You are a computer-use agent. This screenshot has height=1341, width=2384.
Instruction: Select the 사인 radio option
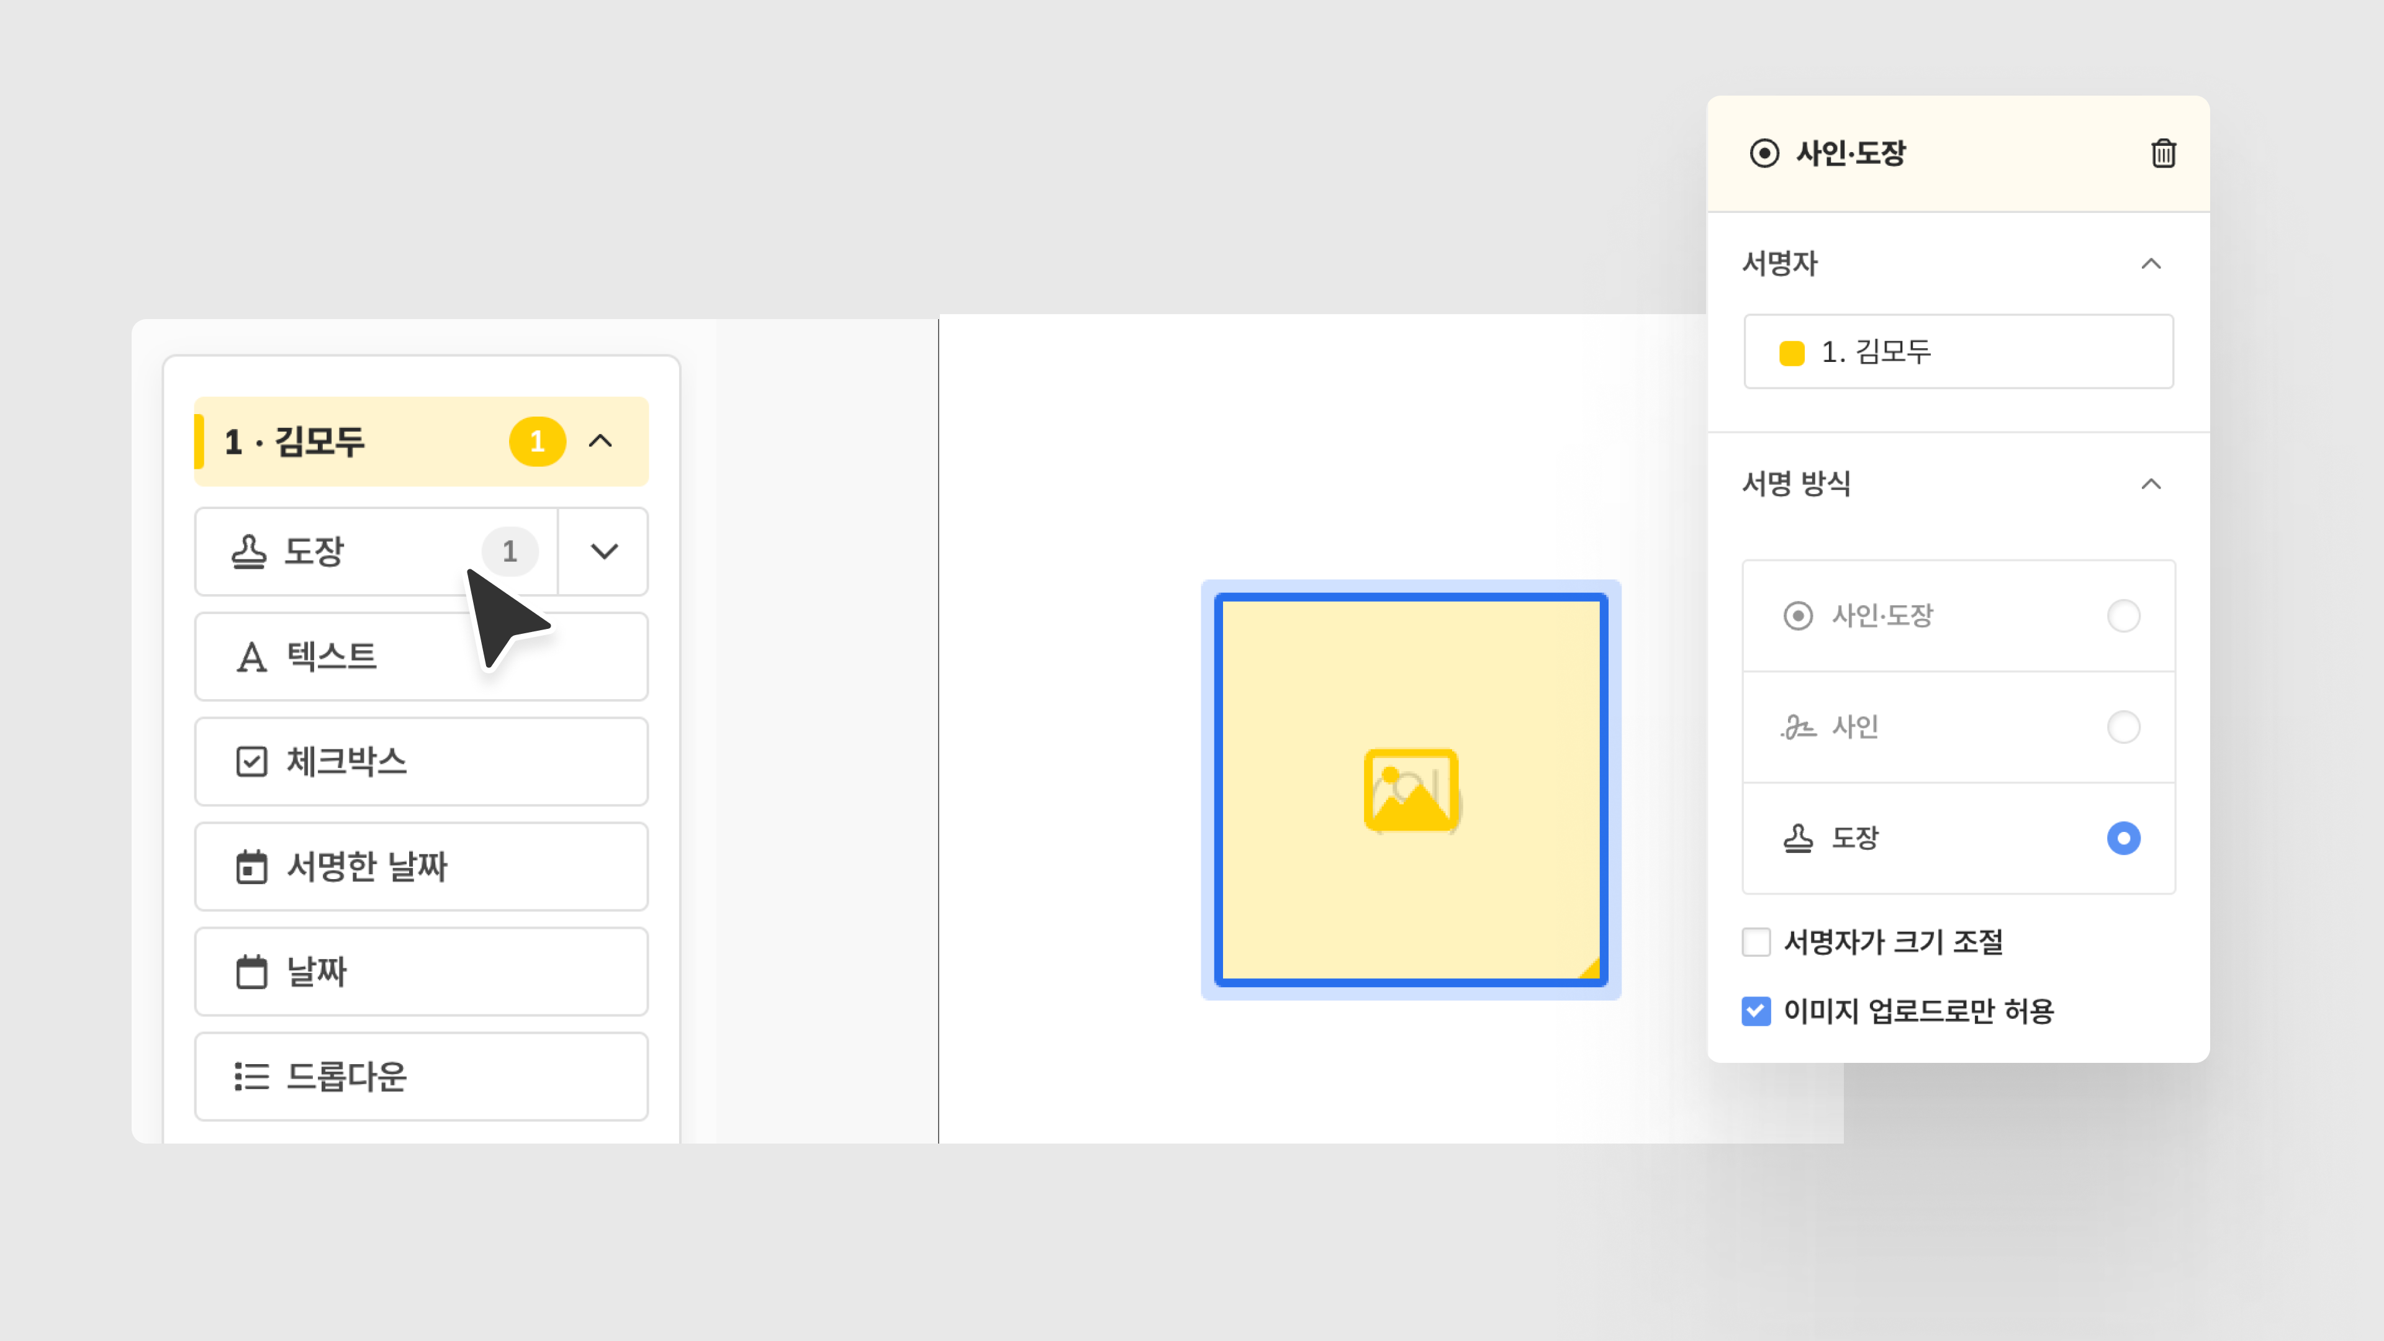click(2123, 726)
